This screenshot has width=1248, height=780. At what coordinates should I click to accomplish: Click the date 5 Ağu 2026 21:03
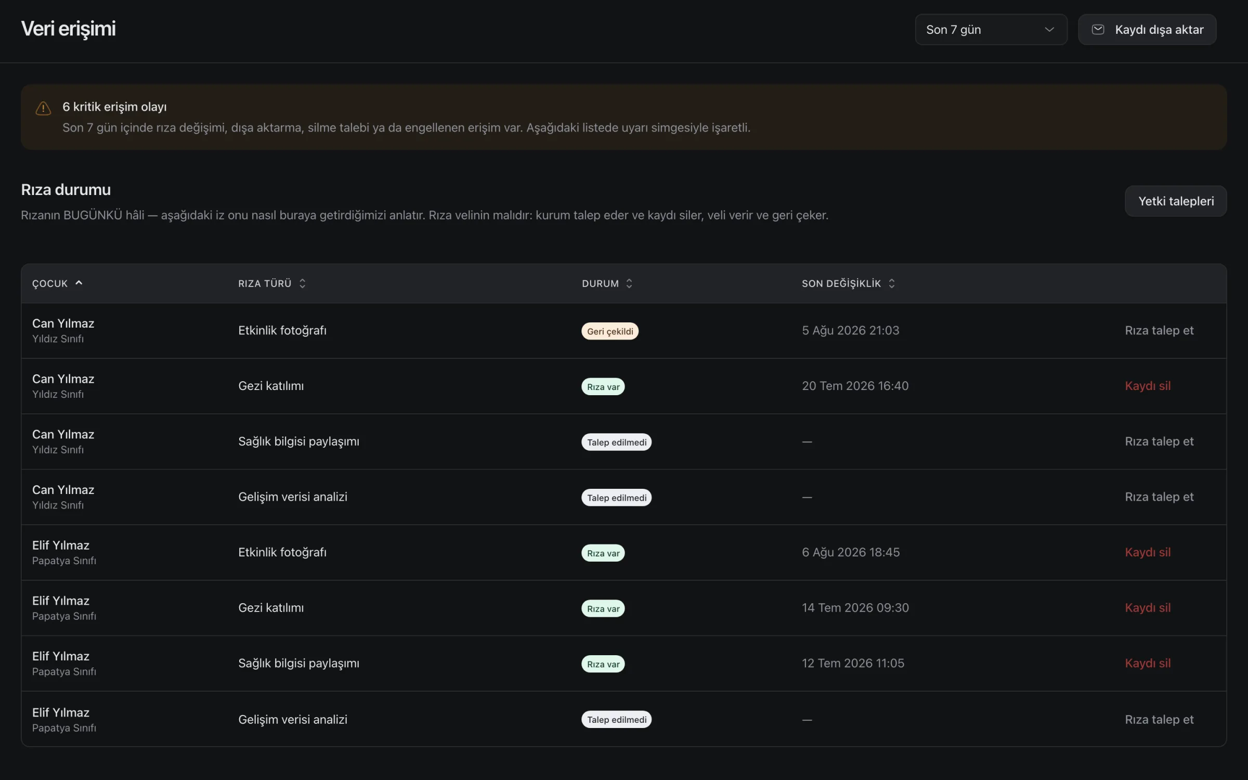pos(850,331)
